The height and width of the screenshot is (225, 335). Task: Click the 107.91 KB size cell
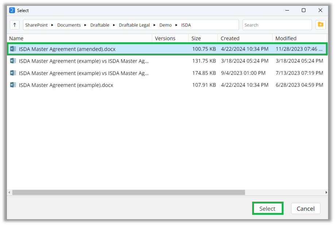click(204, 85)
